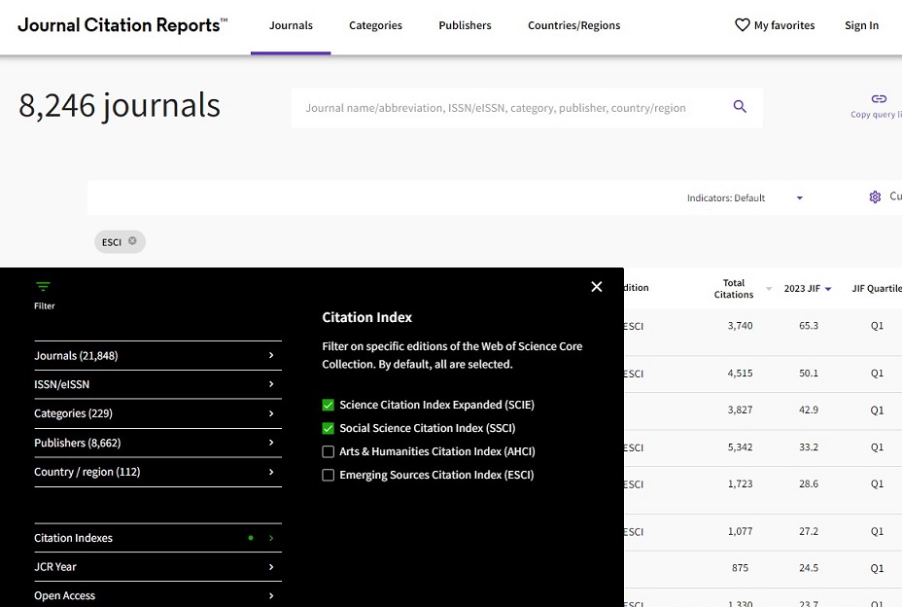The height and width of the screenshot is (607, 902).
Task: Check Arts & Humanities Citation Index (AHCI)
Action: click(x=328, y=451)
